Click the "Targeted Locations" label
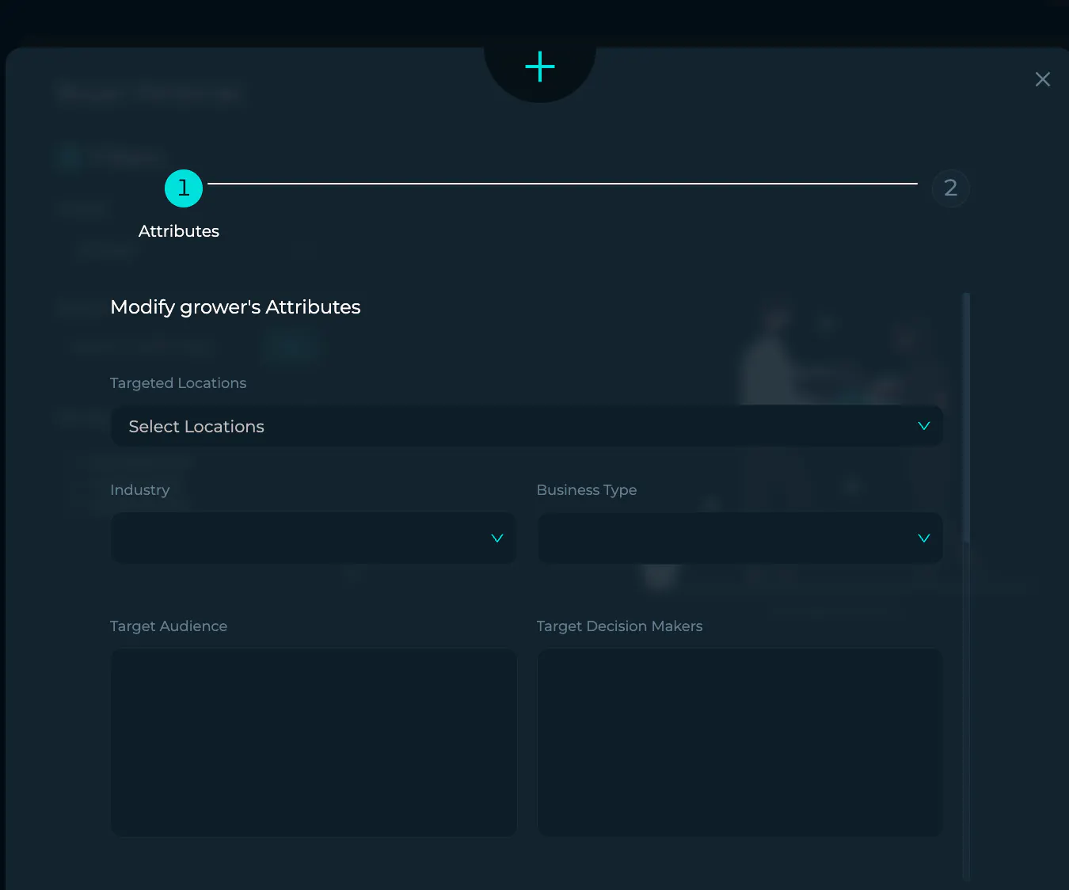 (178, 383)
